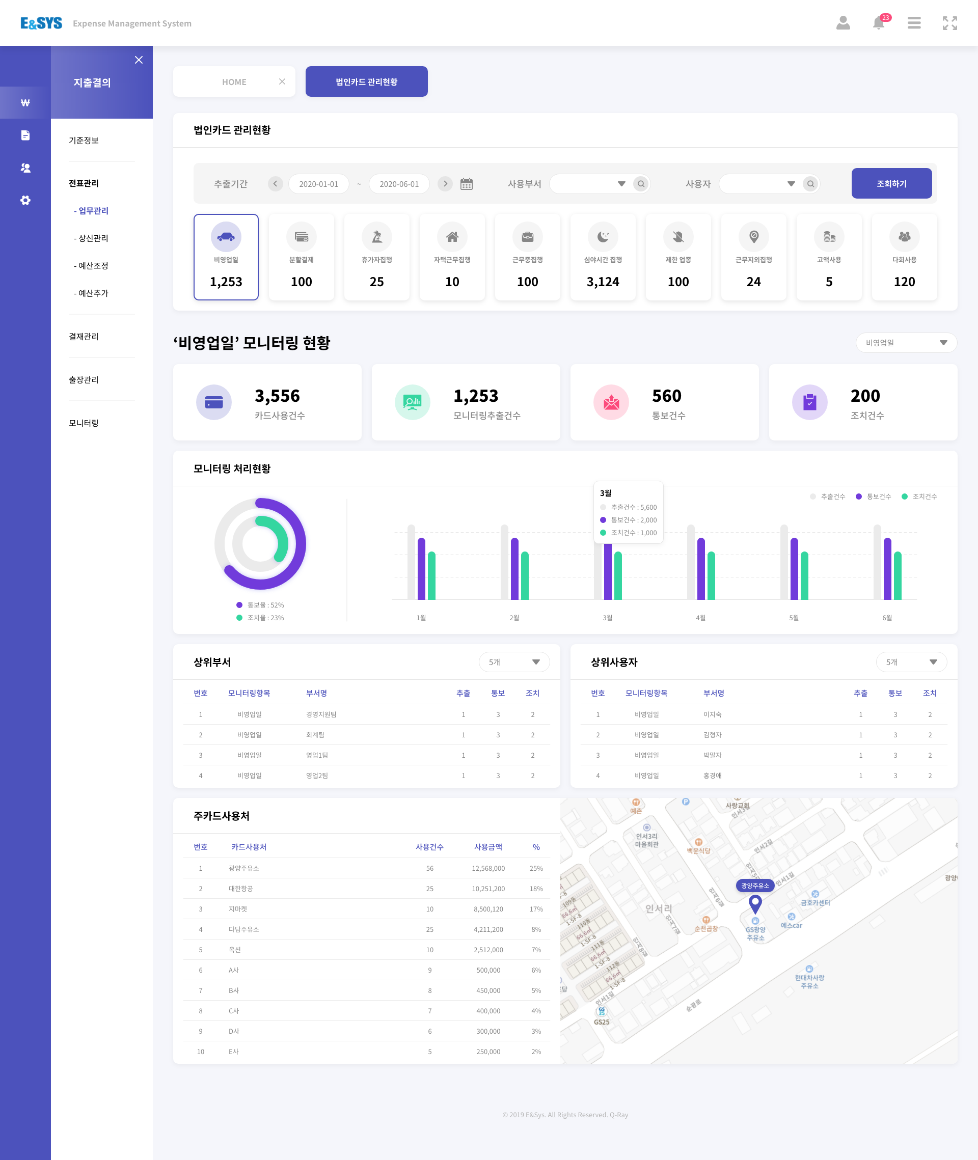Viewport: 978px width, 1160px height.
Task: Open the 사용자 dropdown arrow
Action: pos(791,184)
